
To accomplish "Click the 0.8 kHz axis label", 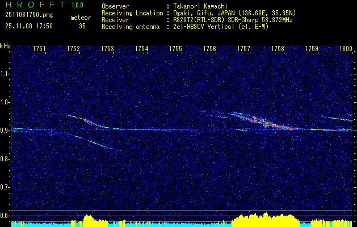I will (x=5, y=159).
